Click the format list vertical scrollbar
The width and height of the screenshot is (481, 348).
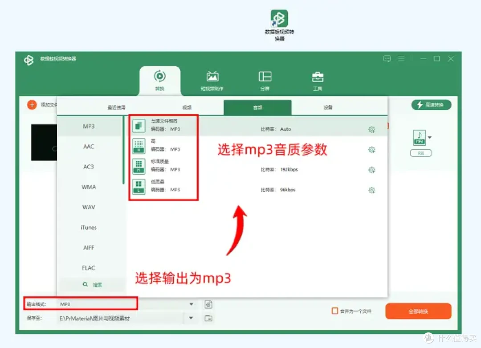(x=123, y=150)
